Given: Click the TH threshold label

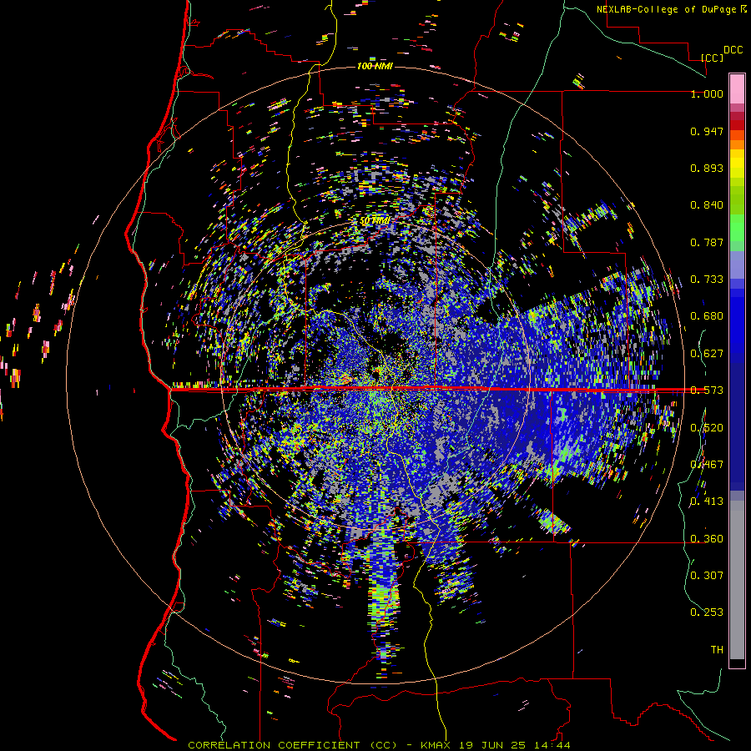Looking at the screenshot, I should pos(717,650).
